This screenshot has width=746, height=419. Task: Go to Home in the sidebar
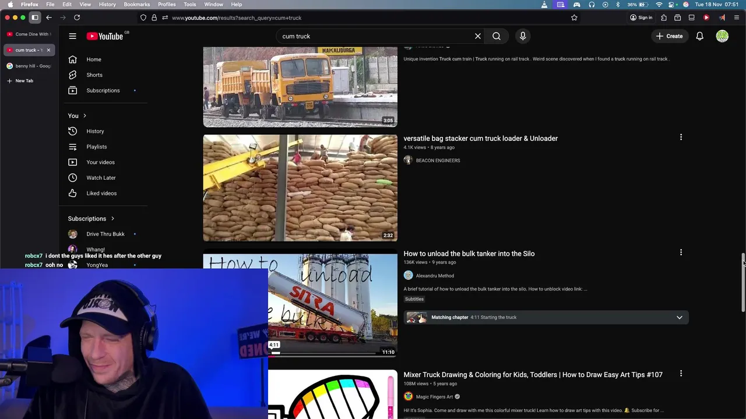tap(93, 59)
